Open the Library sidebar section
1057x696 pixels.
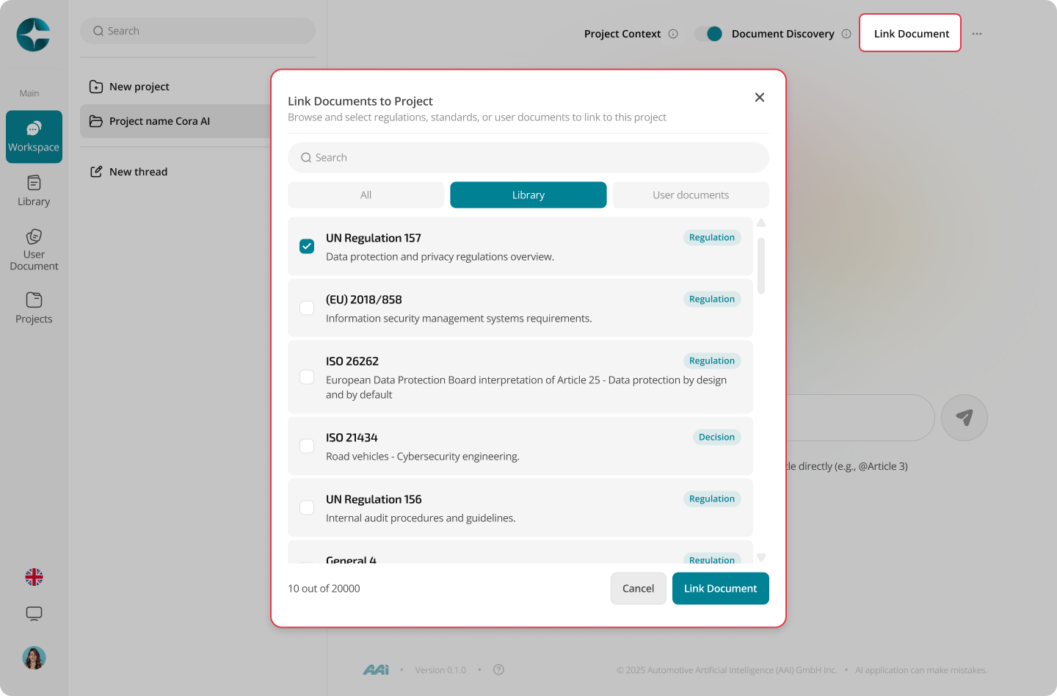(34, 191)
